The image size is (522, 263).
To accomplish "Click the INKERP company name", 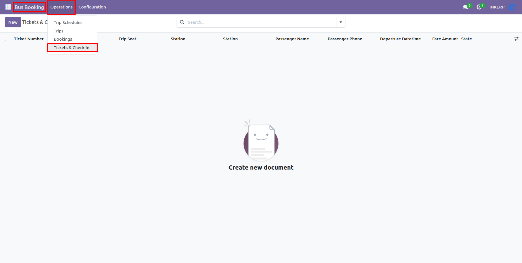I will [x=497, y=7].
